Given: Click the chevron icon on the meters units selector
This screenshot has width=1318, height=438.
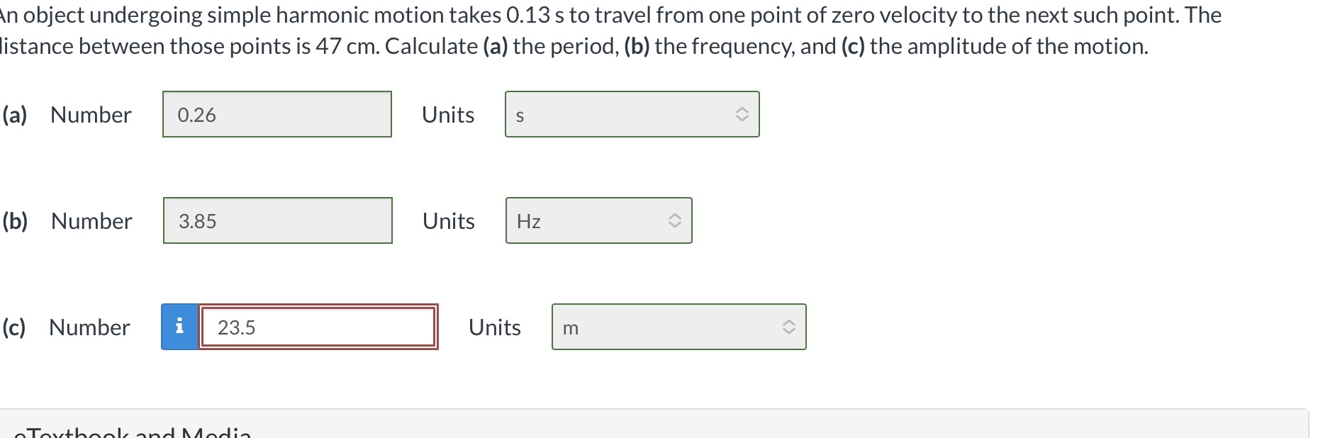Looking at the screenshot, I should [x=790, y=327].
